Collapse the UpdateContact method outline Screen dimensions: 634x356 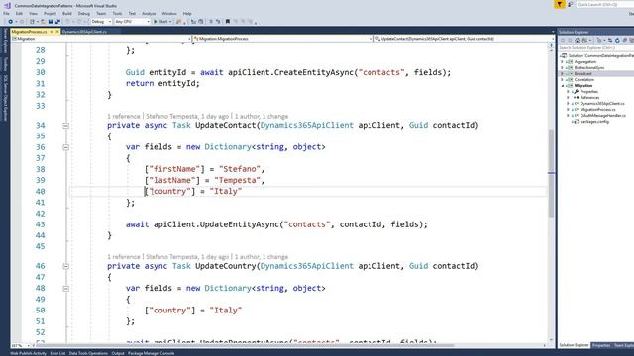(x=65, y=126)
